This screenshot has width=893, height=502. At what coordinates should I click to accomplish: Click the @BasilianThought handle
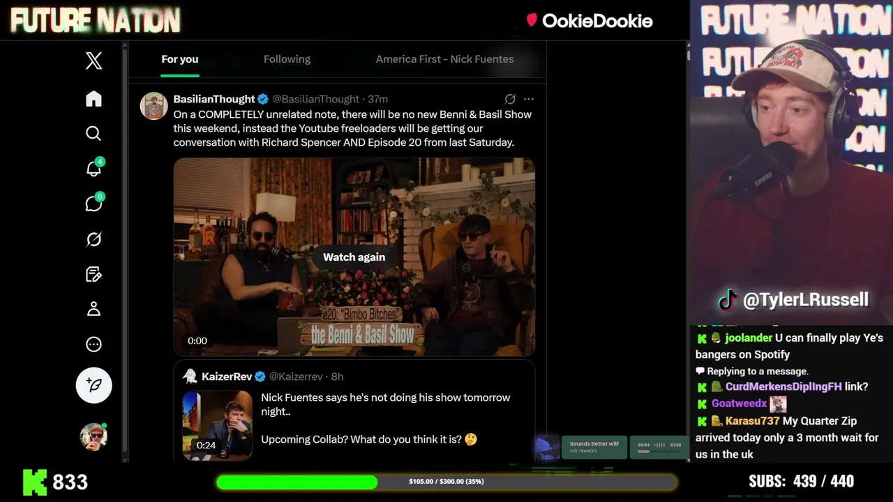(316, 99)
